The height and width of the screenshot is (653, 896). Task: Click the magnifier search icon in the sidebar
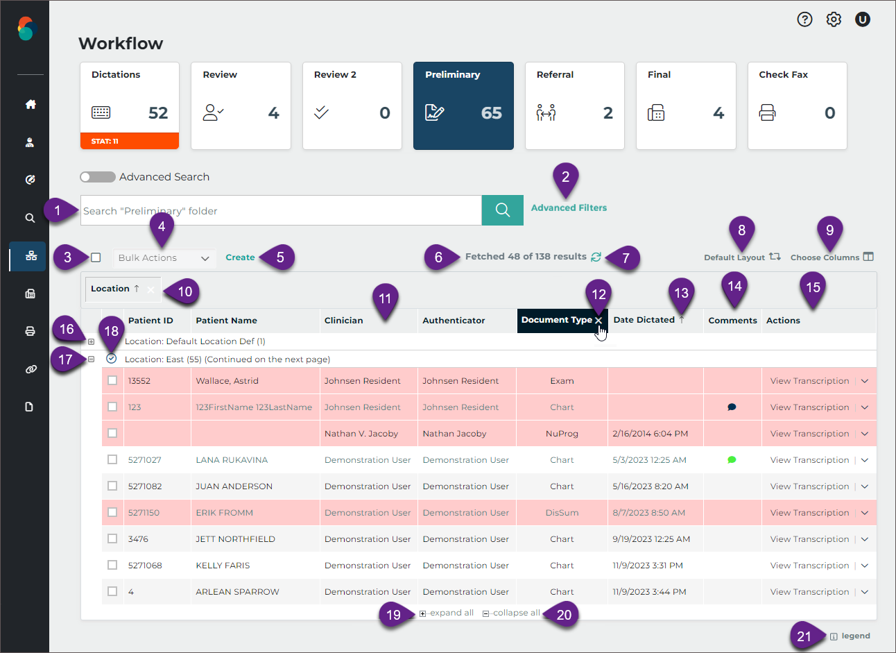(30, 218)
